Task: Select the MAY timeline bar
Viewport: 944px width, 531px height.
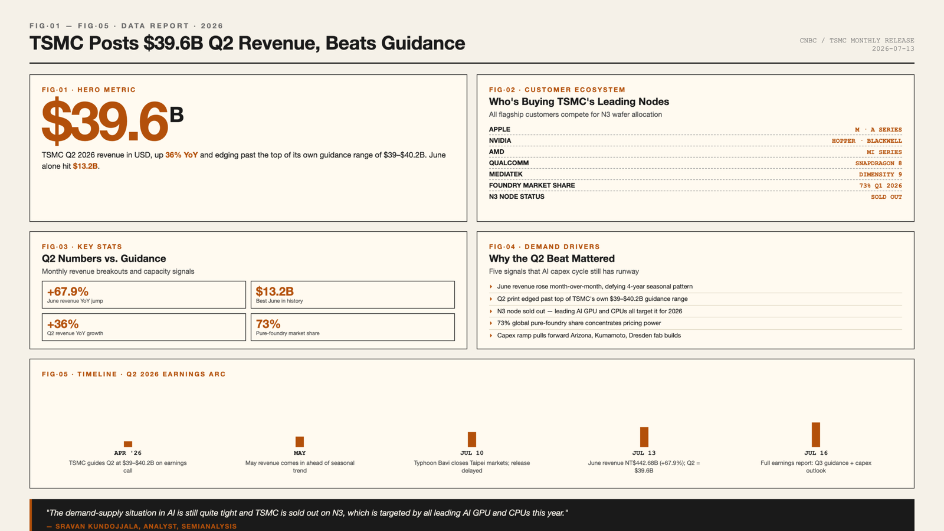Action: click(300, 442)
